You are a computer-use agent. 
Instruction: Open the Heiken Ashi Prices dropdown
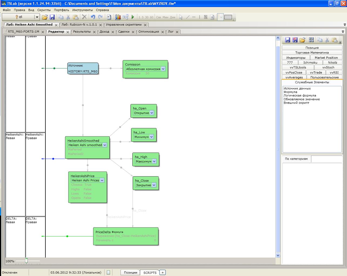(x=102, y=180)
